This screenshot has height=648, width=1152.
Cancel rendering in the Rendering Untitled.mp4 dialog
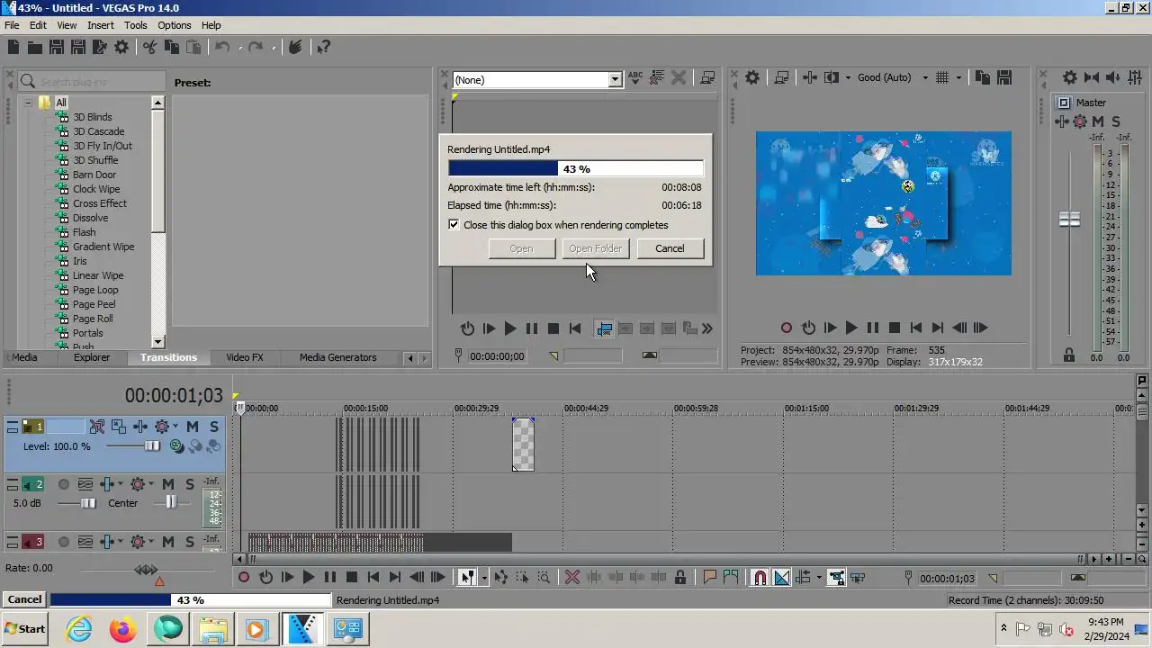[x=670, y=248]
